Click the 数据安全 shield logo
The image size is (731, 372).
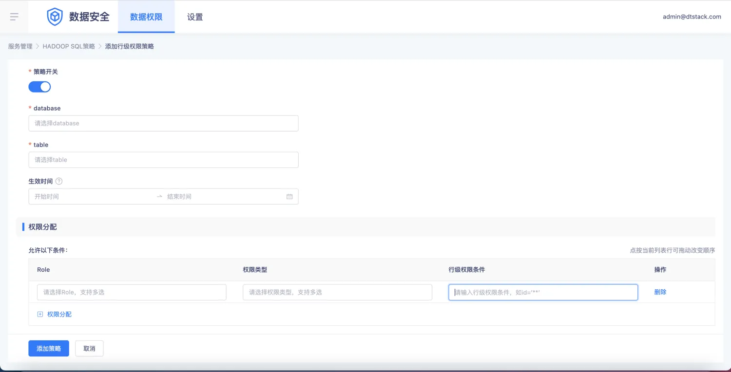click(55, 17)
